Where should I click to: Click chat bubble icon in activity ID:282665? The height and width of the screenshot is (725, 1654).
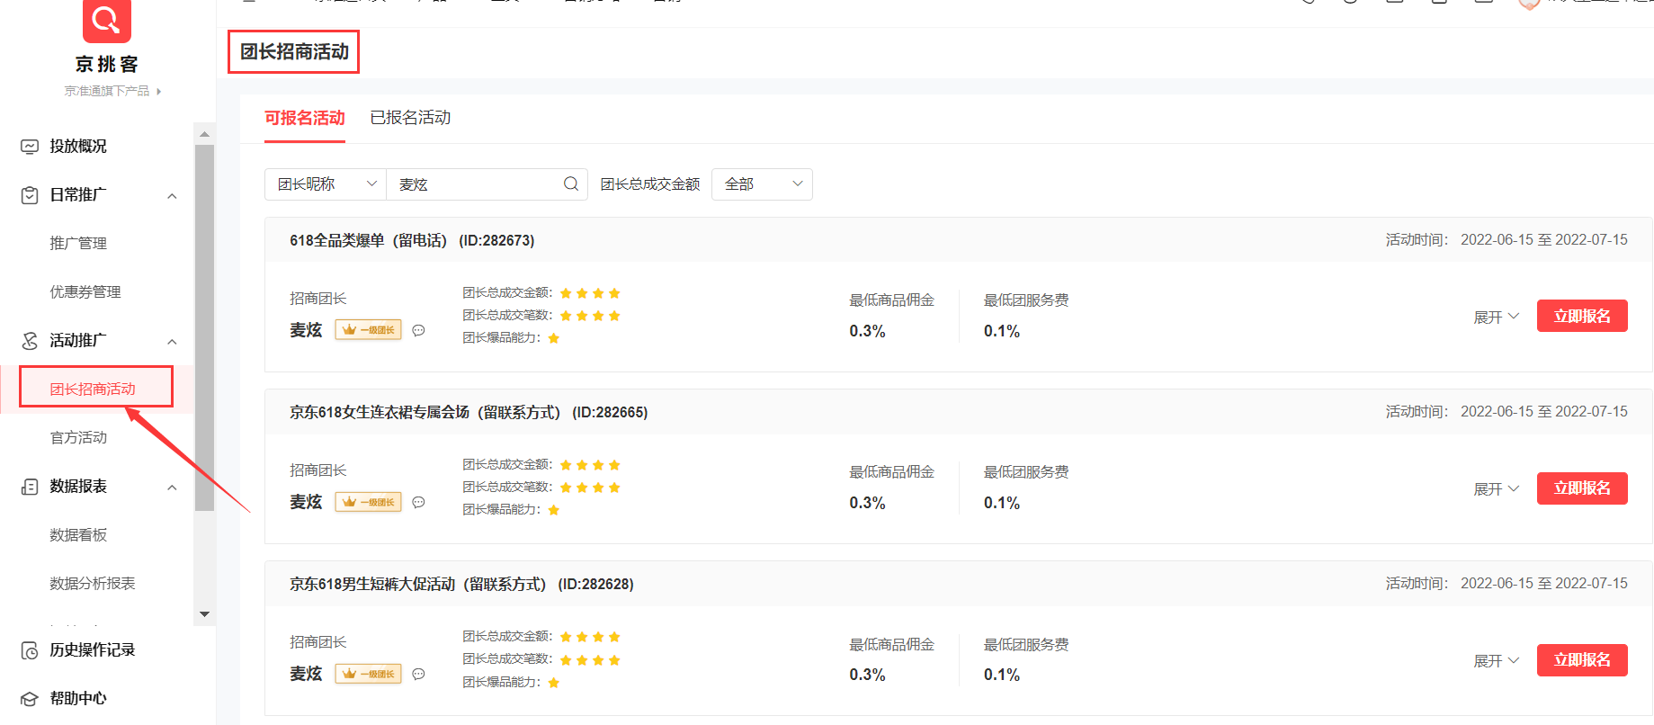click(x=418, y=502)
